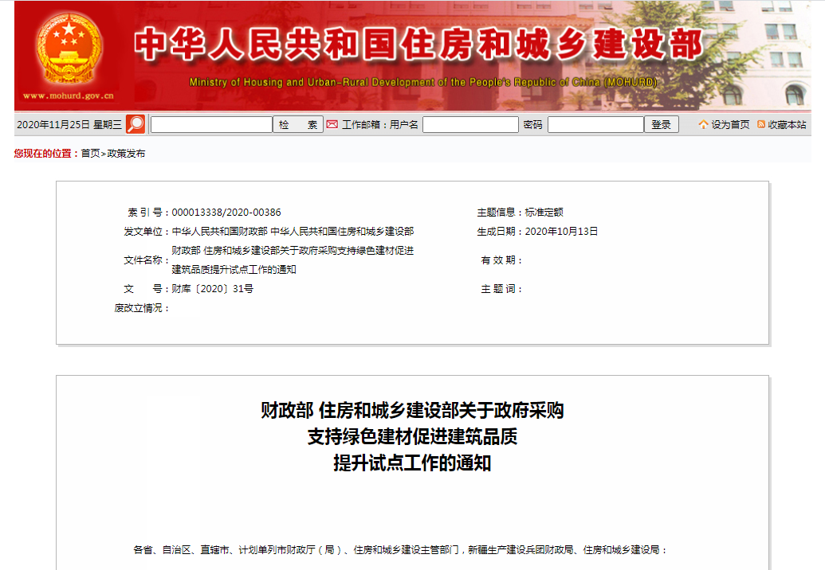
Task: Click the 索引号 number 000013338/2020-00386
Action: 226,212
